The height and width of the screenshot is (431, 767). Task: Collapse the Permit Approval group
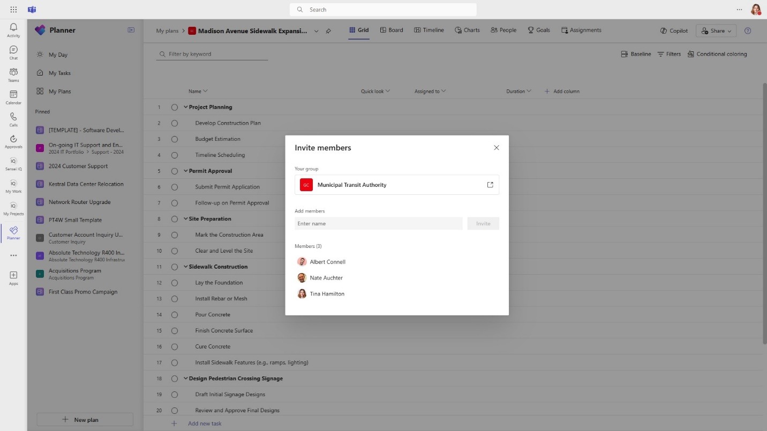[x=186, y=171]
